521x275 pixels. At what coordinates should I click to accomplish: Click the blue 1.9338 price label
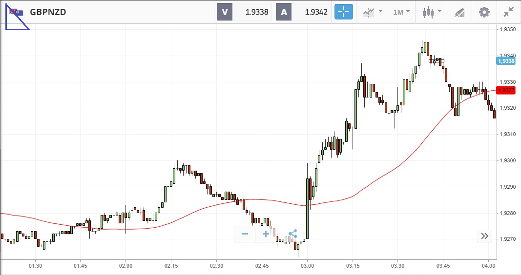(505, 61)
